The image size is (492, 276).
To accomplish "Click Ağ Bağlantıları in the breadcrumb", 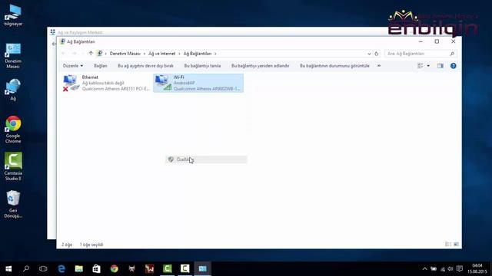I will click(198, 54).
